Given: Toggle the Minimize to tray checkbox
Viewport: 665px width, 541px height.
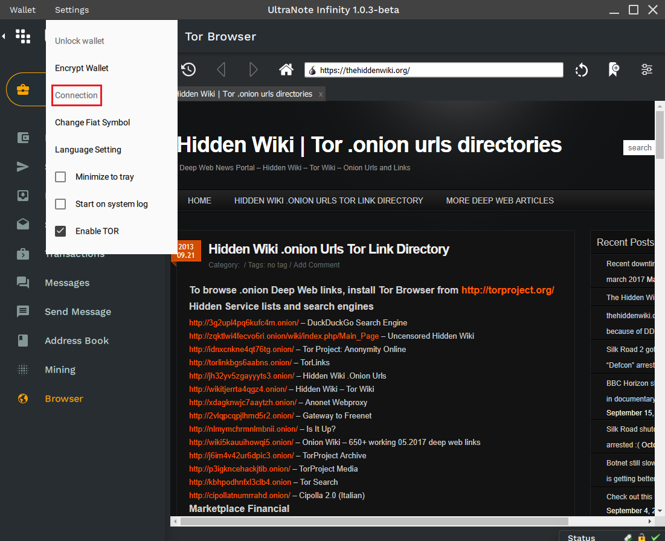Looking at the screenshot, I should [60, 177].
